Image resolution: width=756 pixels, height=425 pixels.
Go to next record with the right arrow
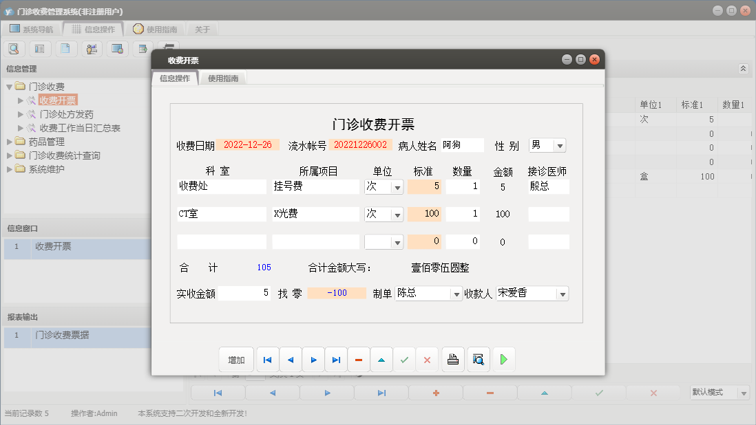pyautogui.click(x=313, y=360)
